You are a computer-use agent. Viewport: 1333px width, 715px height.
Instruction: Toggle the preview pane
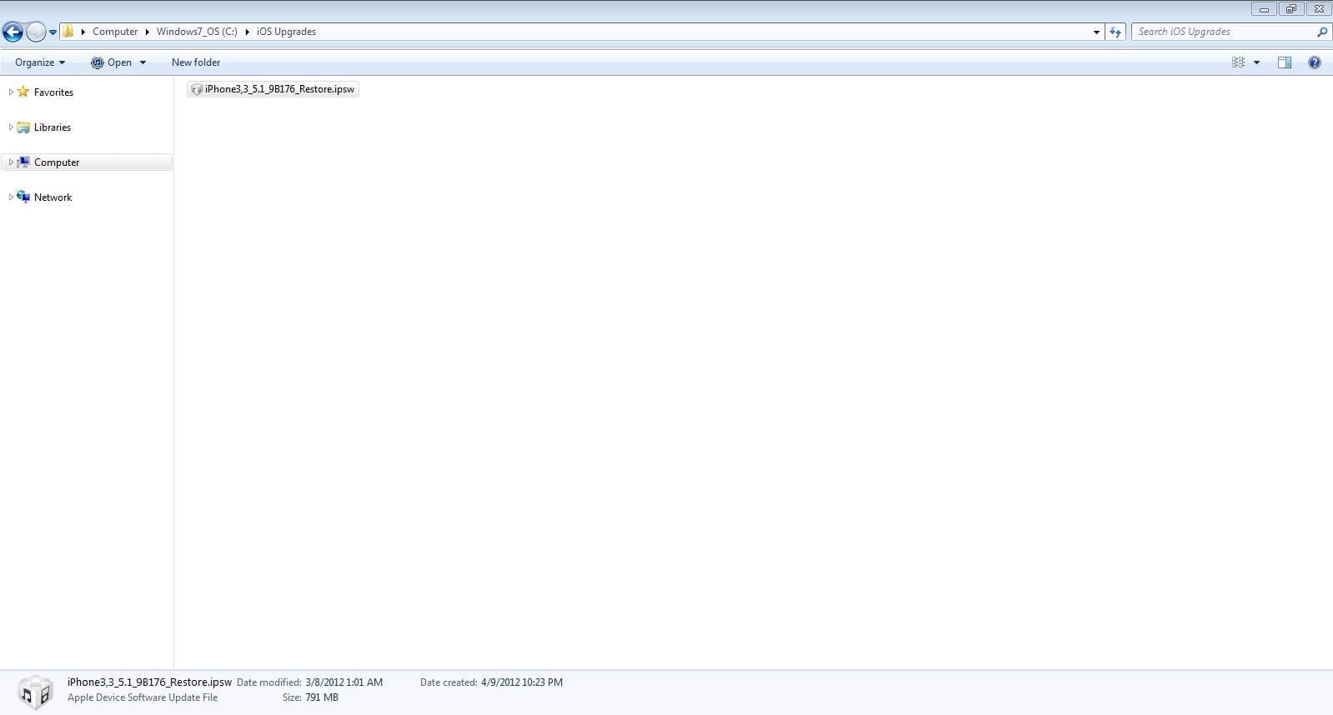click(x=1285, y=62)
